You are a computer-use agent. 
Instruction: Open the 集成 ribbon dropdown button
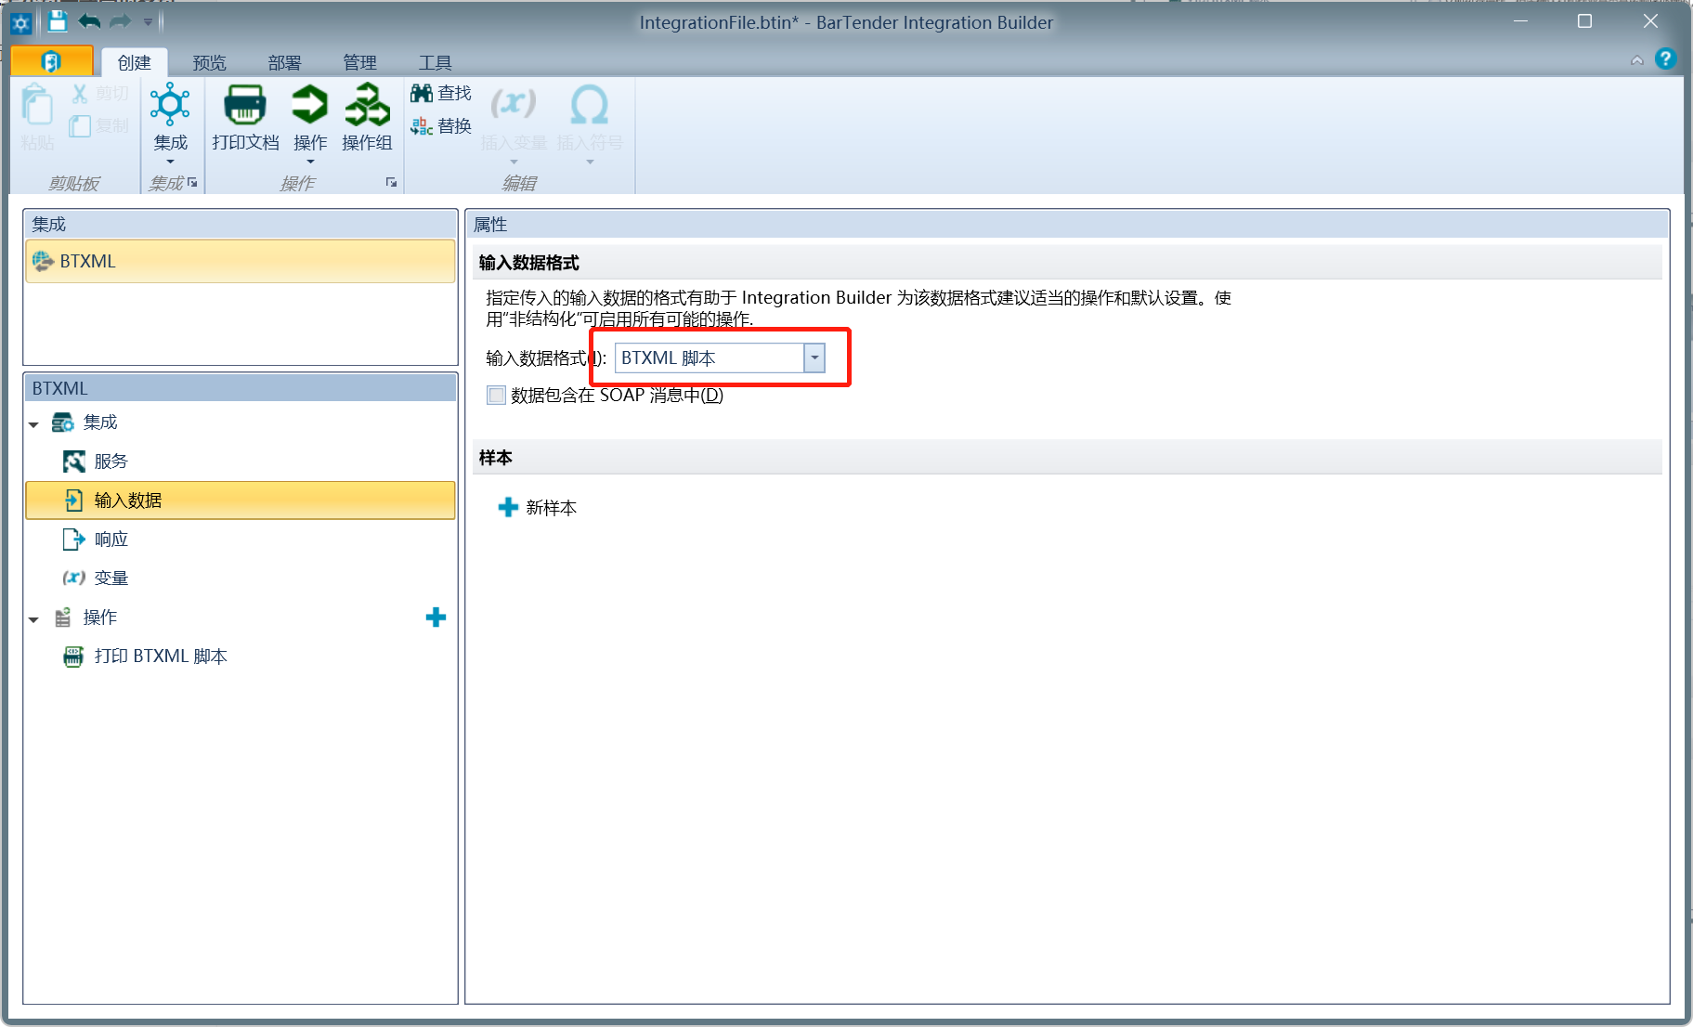click(171, 121)
